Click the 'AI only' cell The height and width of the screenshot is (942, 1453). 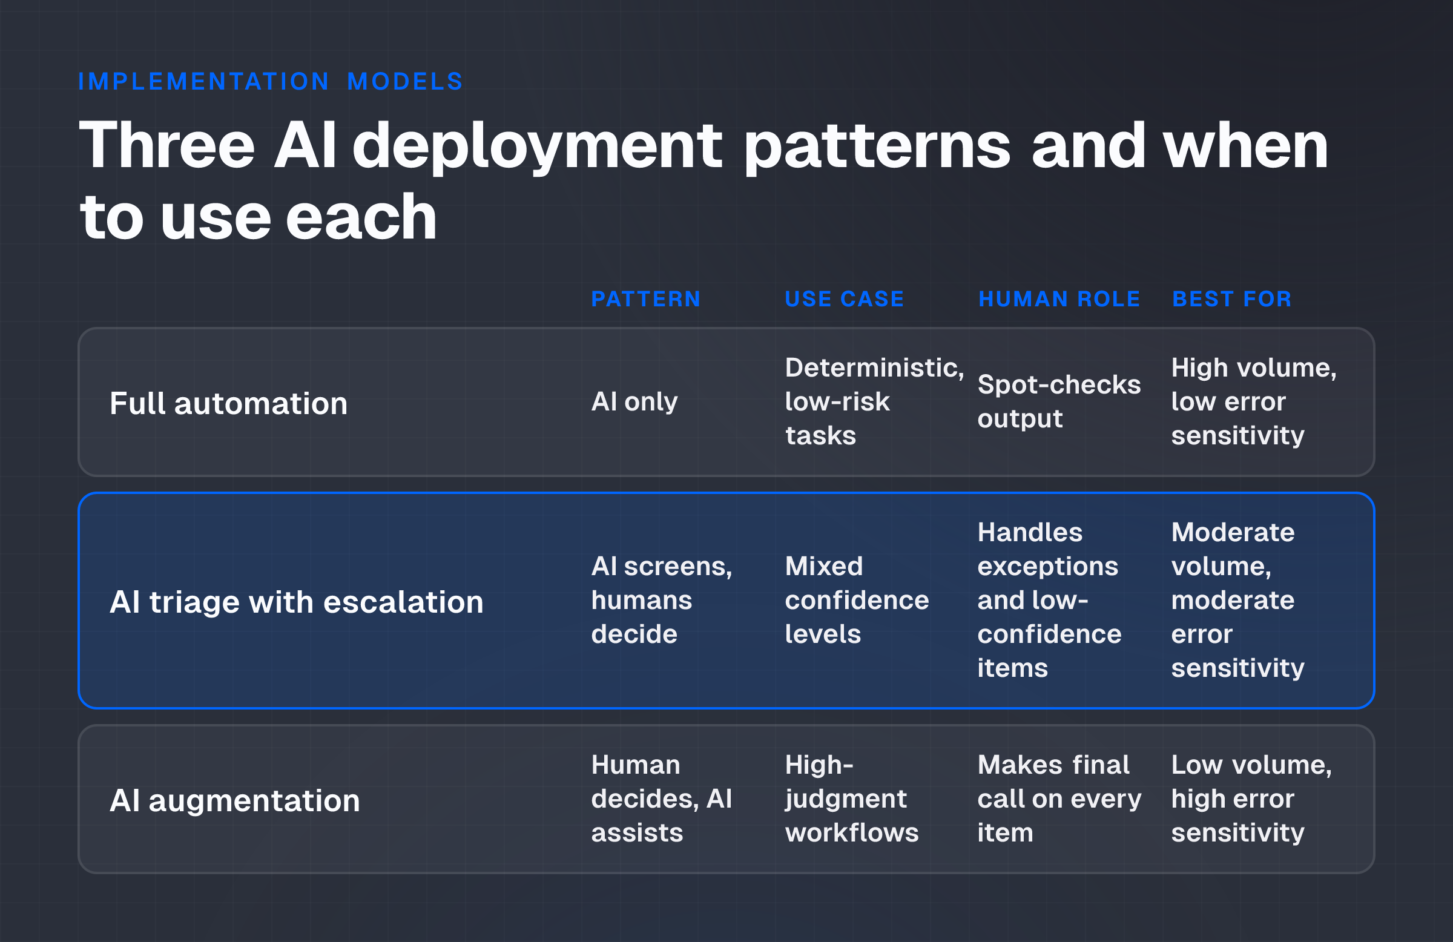[x=634, y=402]
